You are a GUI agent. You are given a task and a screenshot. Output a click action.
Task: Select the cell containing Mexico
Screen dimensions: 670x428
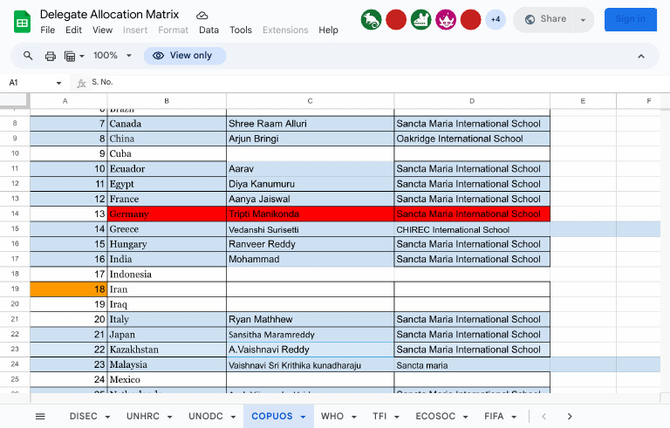(x=167, y=379)
